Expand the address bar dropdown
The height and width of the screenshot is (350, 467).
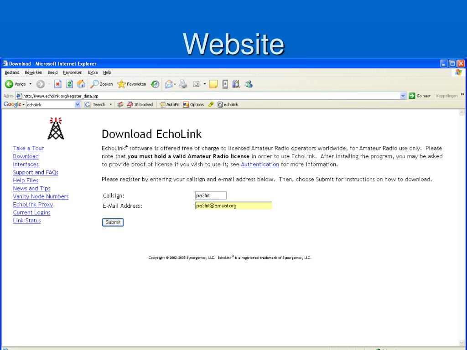(403, 96)
